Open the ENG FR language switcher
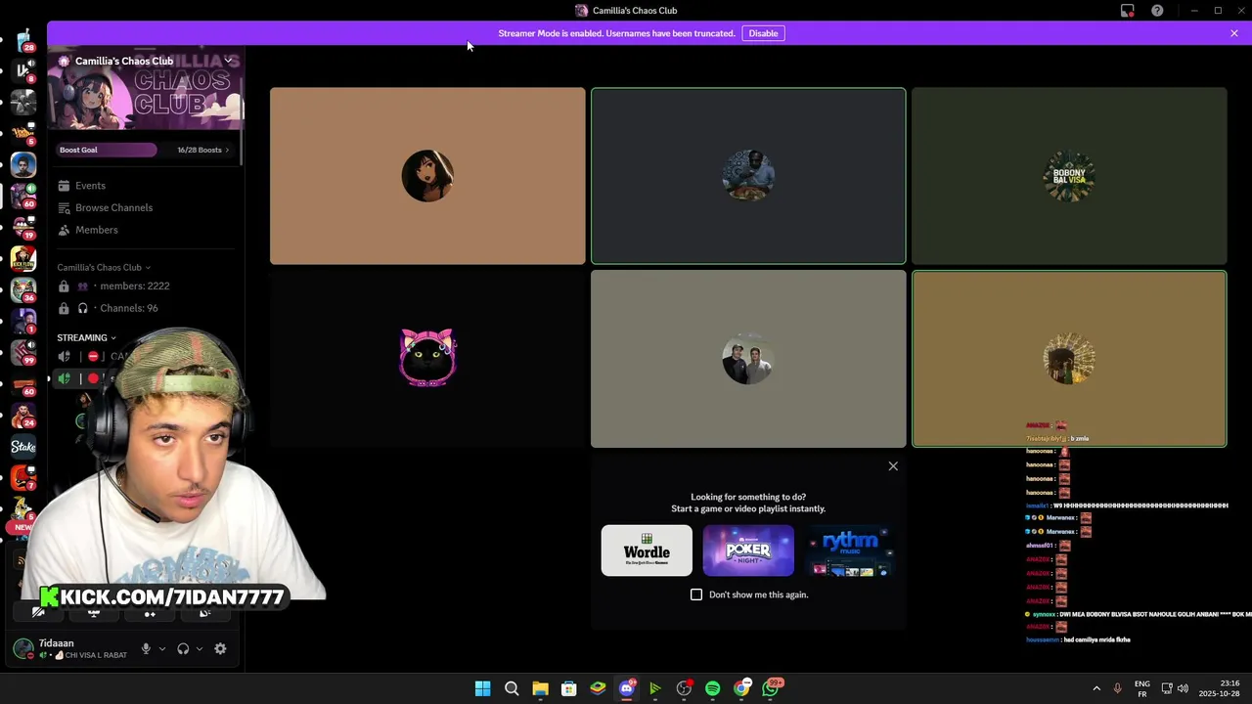The height and width of the screenshot is (704, 1252). click(1142, 688)
